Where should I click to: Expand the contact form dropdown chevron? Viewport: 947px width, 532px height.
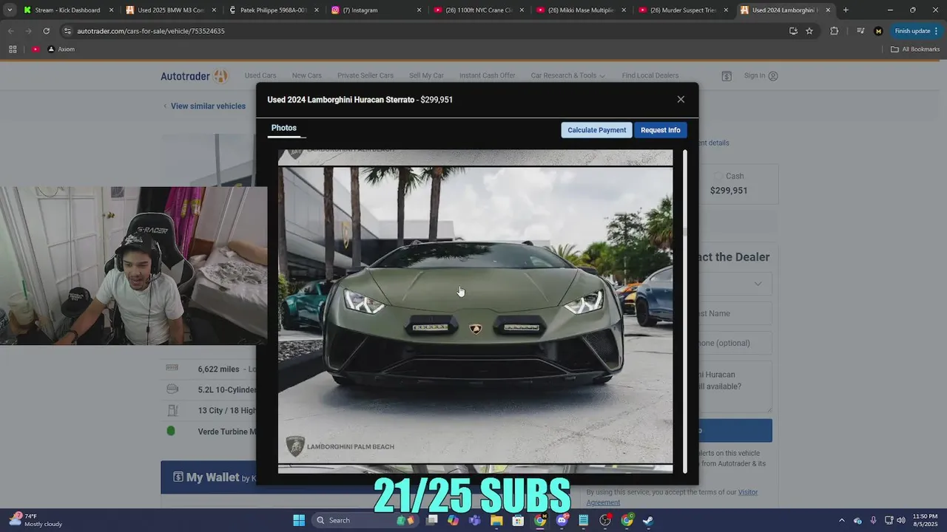pyautogui.click(x=758, y=284)
